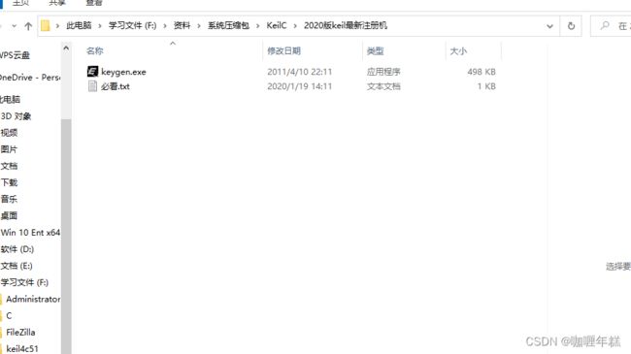Image resolution: width=631 pixels, height=354 pixels.
Task: Open the recent locations dropdown arrow
Action: pyautogui.click(x=15, y=26)
